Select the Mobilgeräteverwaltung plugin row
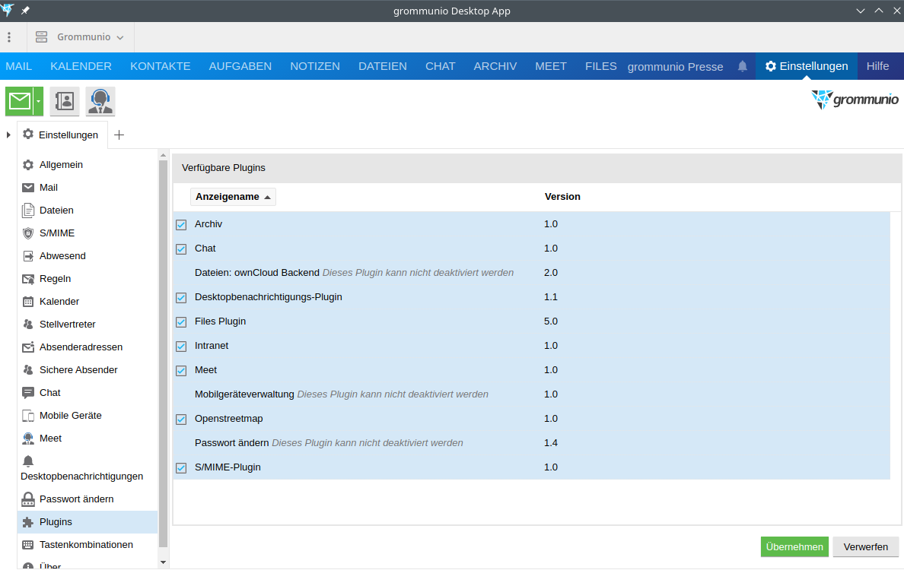 pyautogui.click(x=532, y=394)
